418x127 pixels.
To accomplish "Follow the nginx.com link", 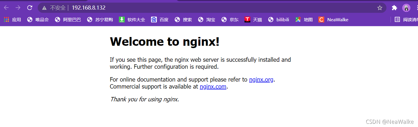I will tap(213, 87).
